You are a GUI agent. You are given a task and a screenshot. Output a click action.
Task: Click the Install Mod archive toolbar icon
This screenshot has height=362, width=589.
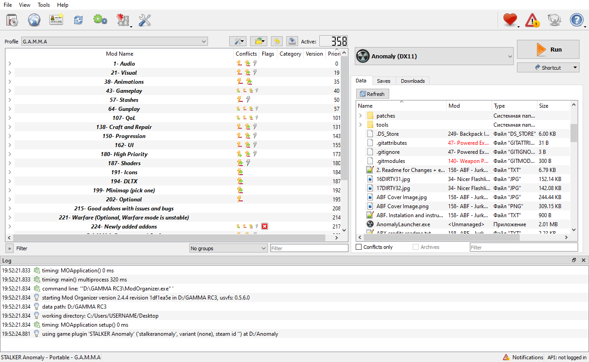pos(12,20)
